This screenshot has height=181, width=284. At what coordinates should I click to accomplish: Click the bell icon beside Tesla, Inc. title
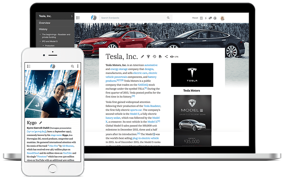(x=160, y=56)
